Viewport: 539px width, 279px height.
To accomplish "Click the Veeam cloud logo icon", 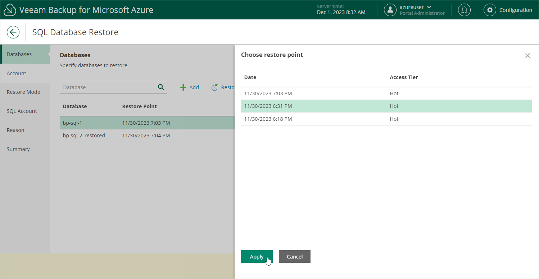I will tap(10, 10).
